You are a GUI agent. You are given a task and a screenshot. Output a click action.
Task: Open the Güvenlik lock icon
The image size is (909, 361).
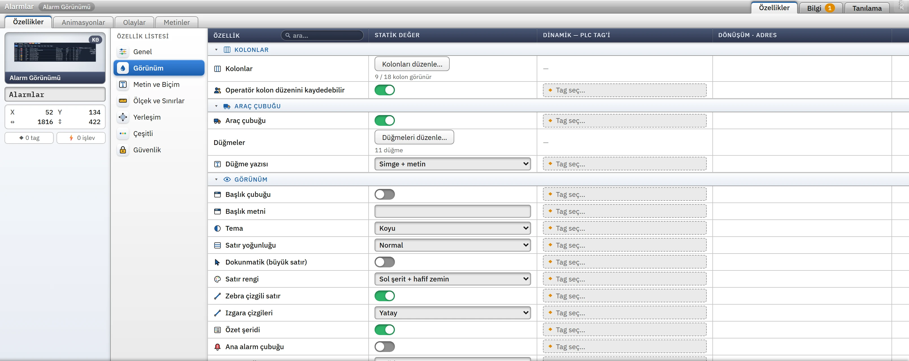[123, 150]
